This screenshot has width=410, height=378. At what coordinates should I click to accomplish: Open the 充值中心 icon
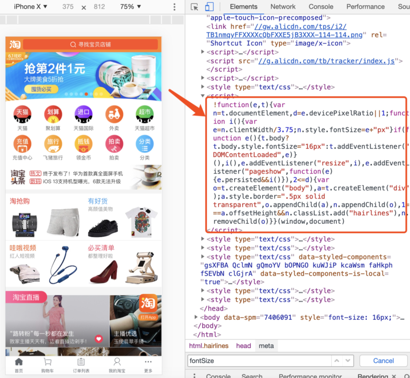(x=22, y=144)
